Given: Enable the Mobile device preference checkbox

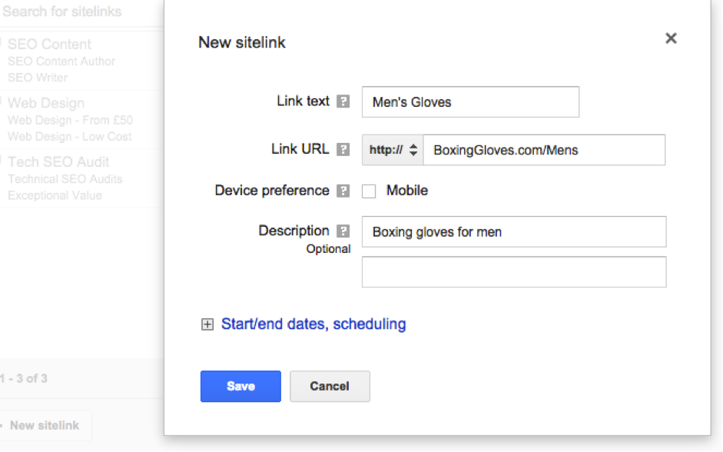Looking at the screenshot, I should (x=369, y=191).
